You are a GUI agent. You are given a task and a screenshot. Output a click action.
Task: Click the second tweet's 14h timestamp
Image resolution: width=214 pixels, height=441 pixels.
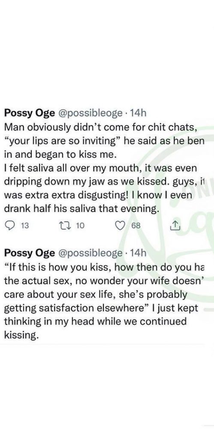tap(139, 253)
